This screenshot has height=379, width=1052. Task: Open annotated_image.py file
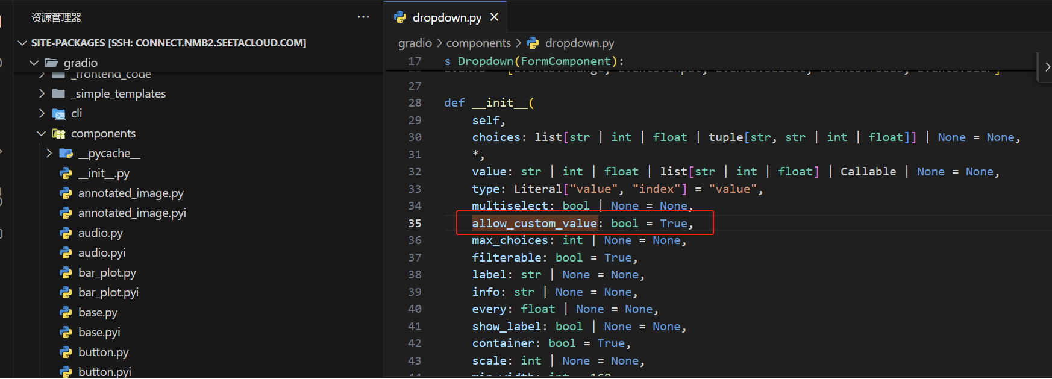(x=131, y=193)
